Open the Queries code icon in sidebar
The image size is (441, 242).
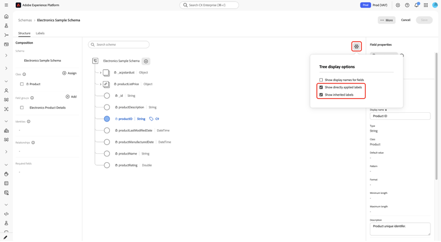(6, 214)
